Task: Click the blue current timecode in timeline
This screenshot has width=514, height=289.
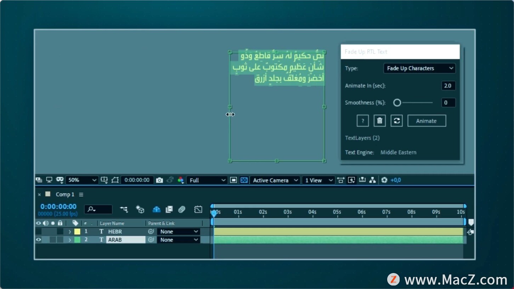Action: [x=58, y=206]
